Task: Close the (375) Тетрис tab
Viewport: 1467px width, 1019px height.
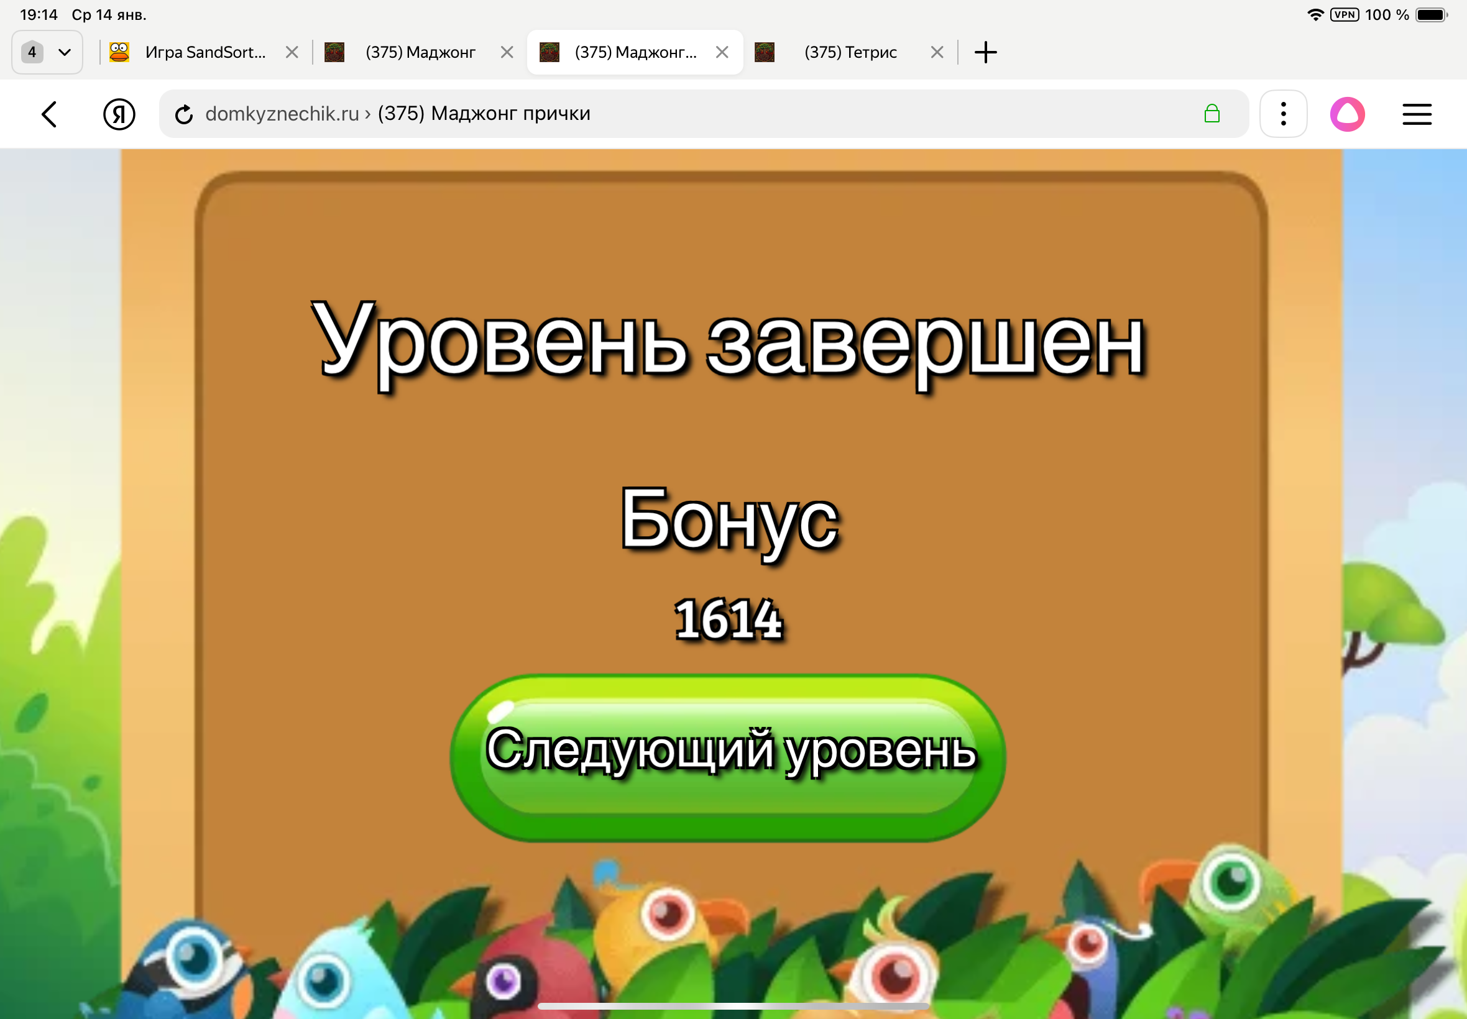Action: pos(936,52)
